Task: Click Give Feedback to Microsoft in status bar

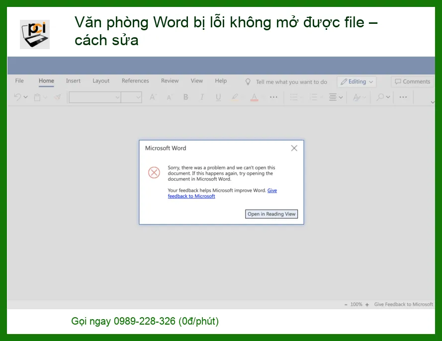Action: point(403,304)
